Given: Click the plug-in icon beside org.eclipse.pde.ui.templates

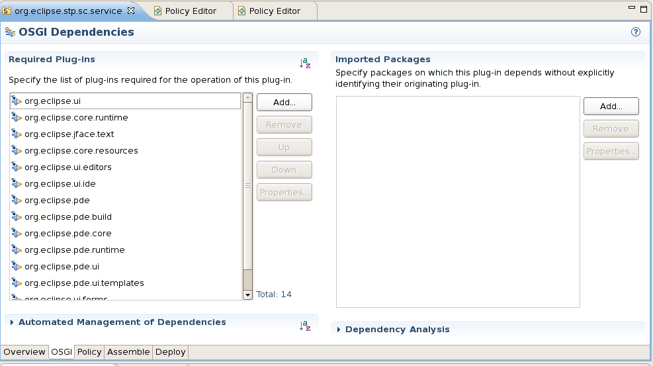Looking at the screenshot, I should pyautogui.click(x=17, y=283).
